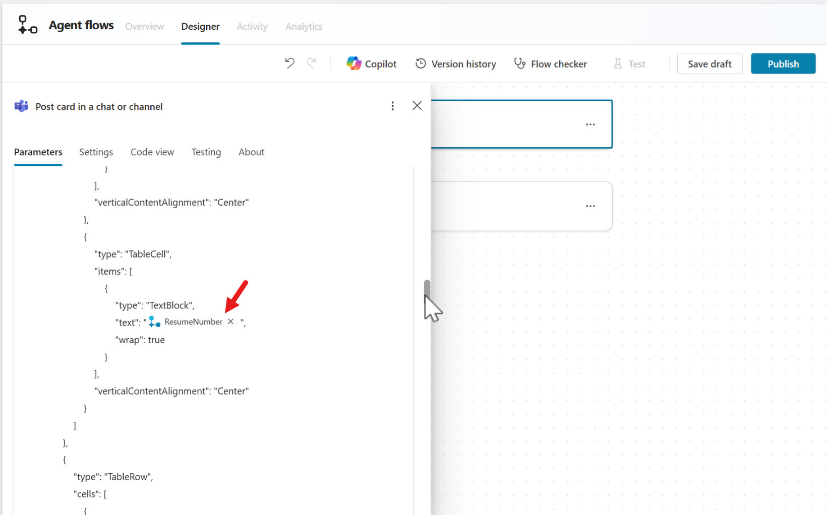Open the Testing tab

(x=206, y=152)
